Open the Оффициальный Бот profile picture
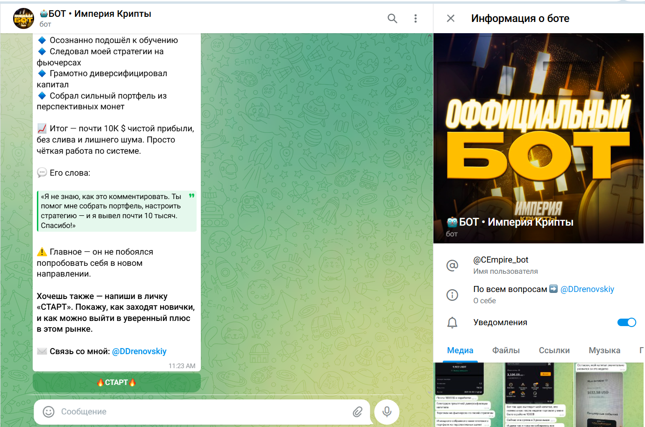 pyautogui.click(x=539, y=138)
